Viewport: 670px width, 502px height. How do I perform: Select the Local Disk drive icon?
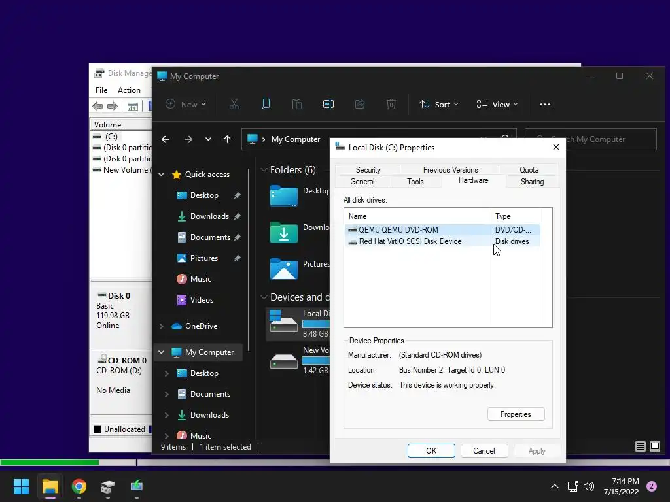283,322
